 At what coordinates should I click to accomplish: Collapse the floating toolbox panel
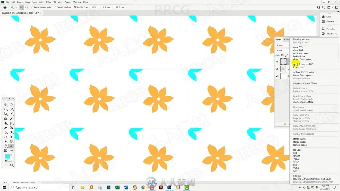coord(10,98)
